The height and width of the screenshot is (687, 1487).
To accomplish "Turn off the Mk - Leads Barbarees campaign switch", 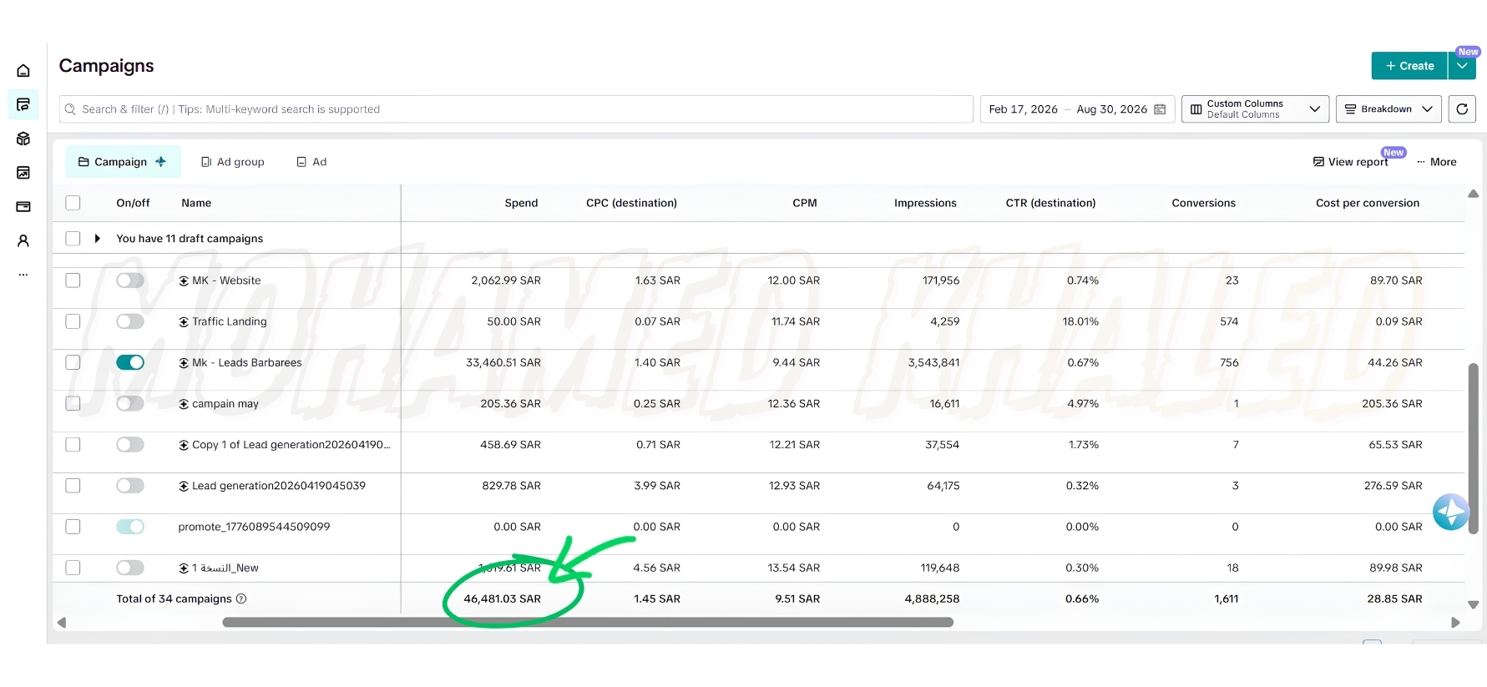I will (130, 362).
